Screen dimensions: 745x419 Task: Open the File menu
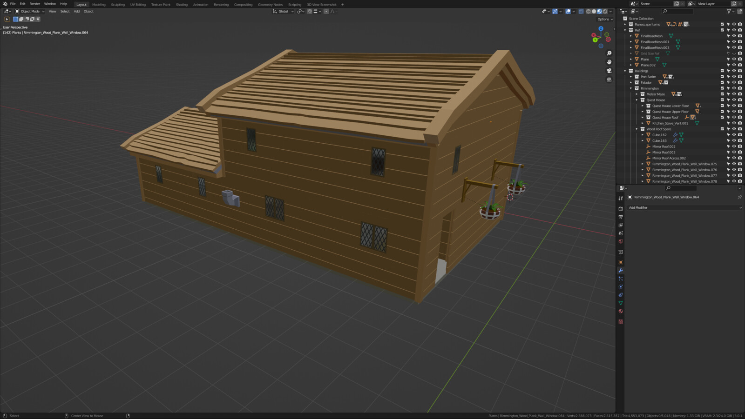coord(13,4)
